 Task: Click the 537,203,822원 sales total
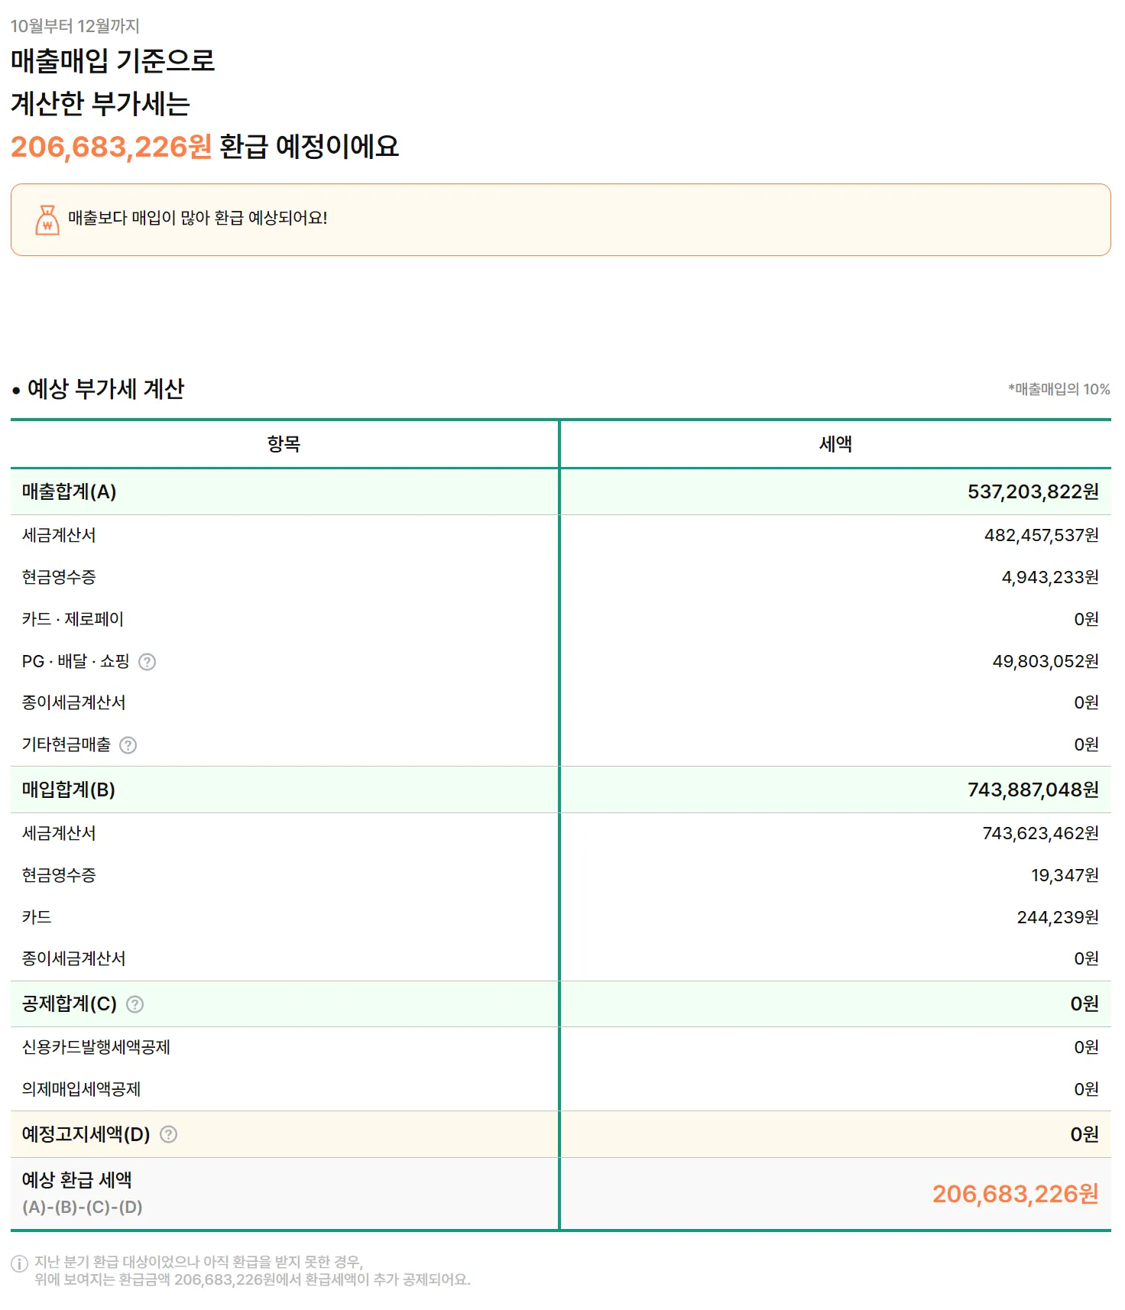[x=1033, y=491]
